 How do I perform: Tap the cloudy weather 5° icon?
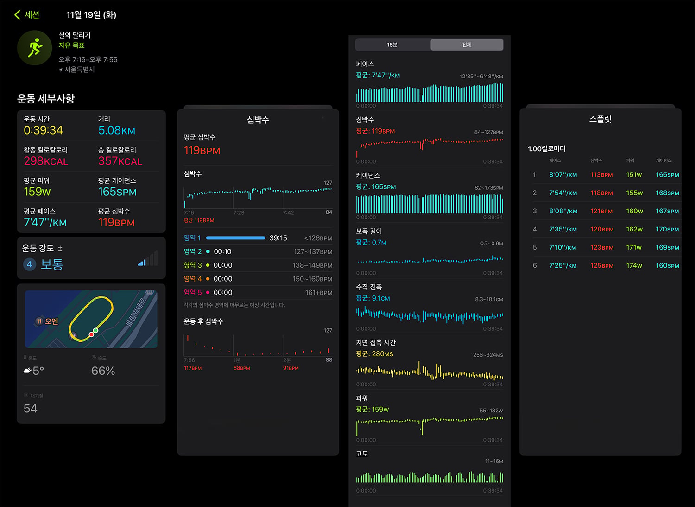click(28, 371)
